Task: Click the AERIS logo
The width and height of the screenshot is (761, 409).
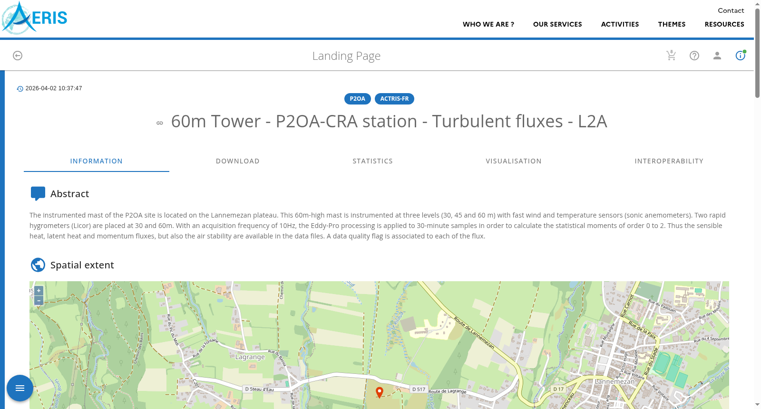Action: 34,18
